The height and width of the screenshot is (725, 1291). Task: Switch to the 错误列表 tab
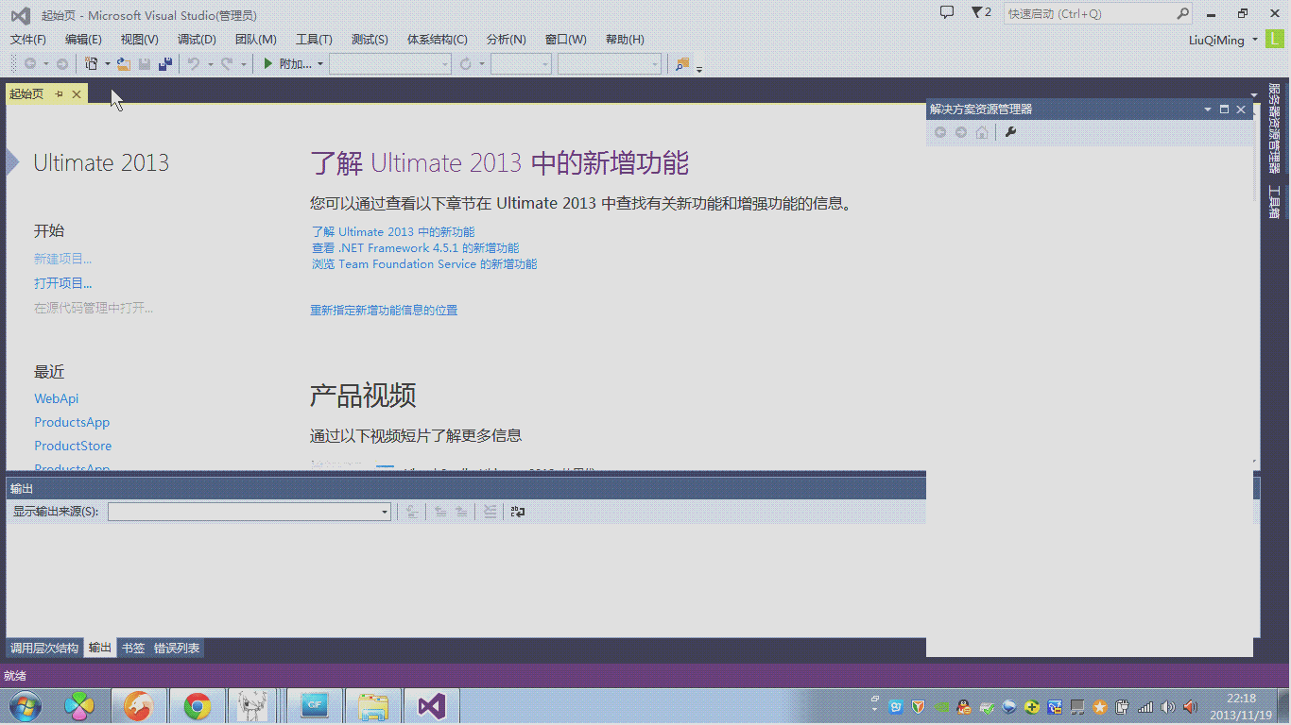pos(177,649)
